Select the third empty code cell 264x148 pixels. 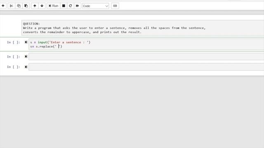point(146,67)
